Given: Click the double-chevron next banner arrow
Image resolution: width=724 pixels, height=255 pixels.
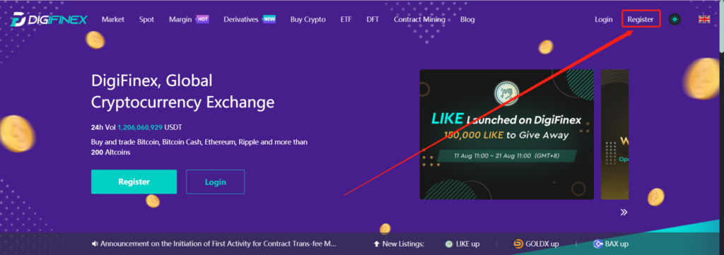Looking at the screenshot, I should [x=624, y=212].
